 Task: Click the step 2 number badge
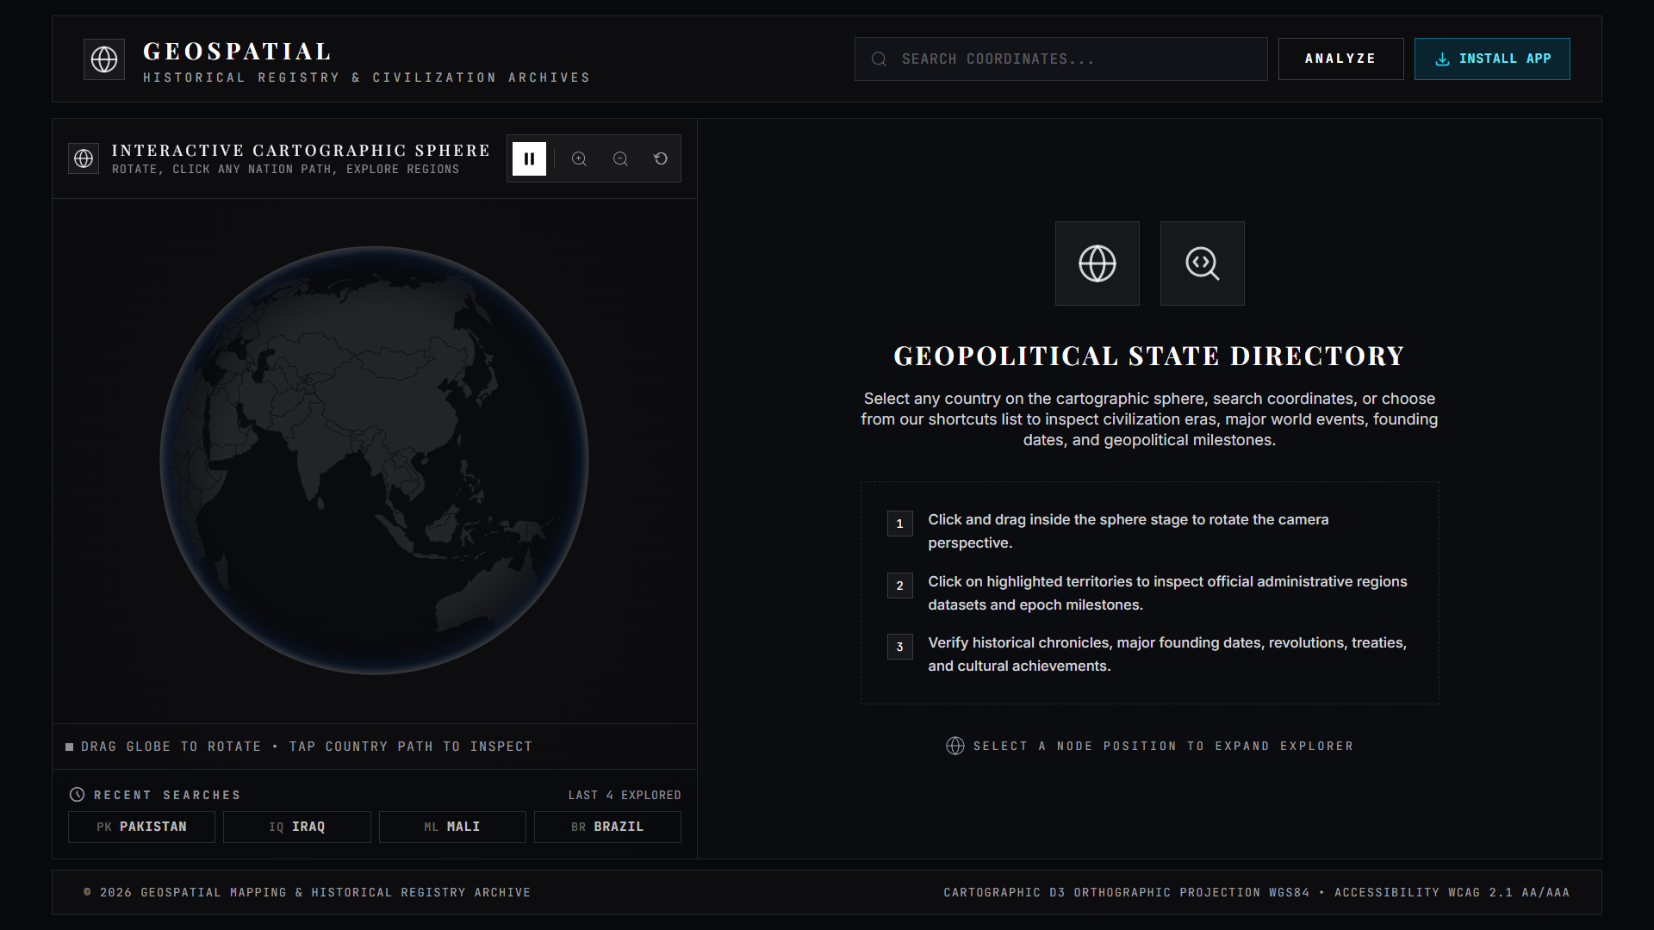899,586
